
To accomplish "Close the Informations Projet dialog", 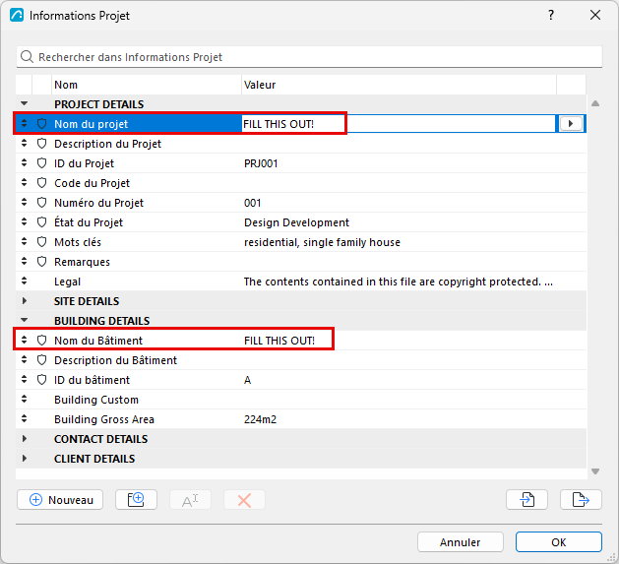I will tap(595, 15).
